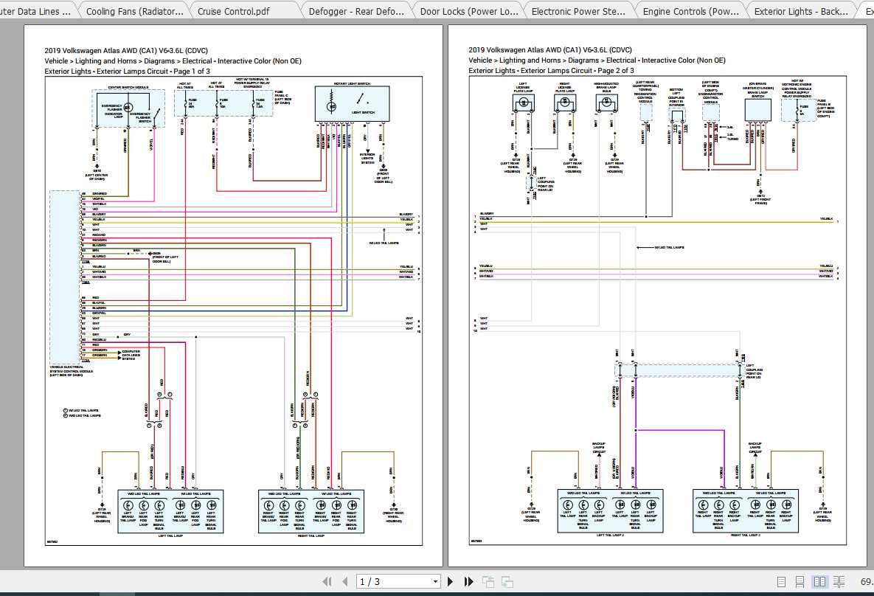Click the next page arrow
Screen dimensions: 874x596
point(451,581)
